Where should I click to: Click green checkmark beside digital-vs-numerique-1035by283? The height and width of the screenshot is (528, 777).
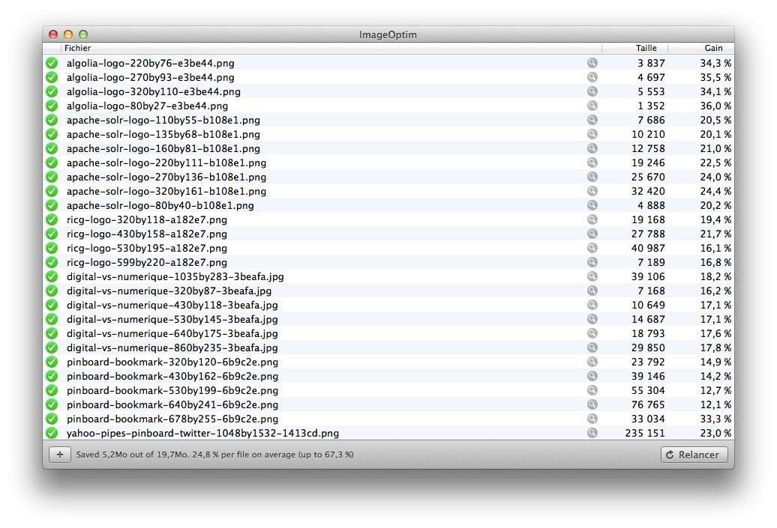pos(52,276)
